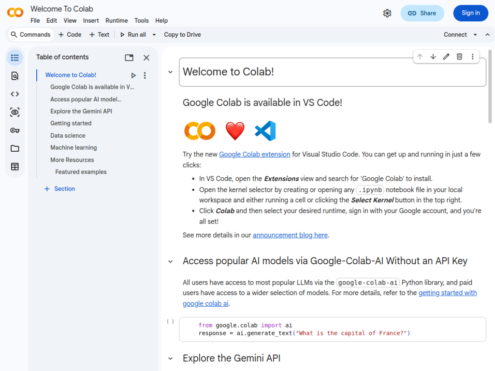This screenshot has width=495, height=371.
Task: Go to Access popular AI model... entry
Action: click(86, 100)
